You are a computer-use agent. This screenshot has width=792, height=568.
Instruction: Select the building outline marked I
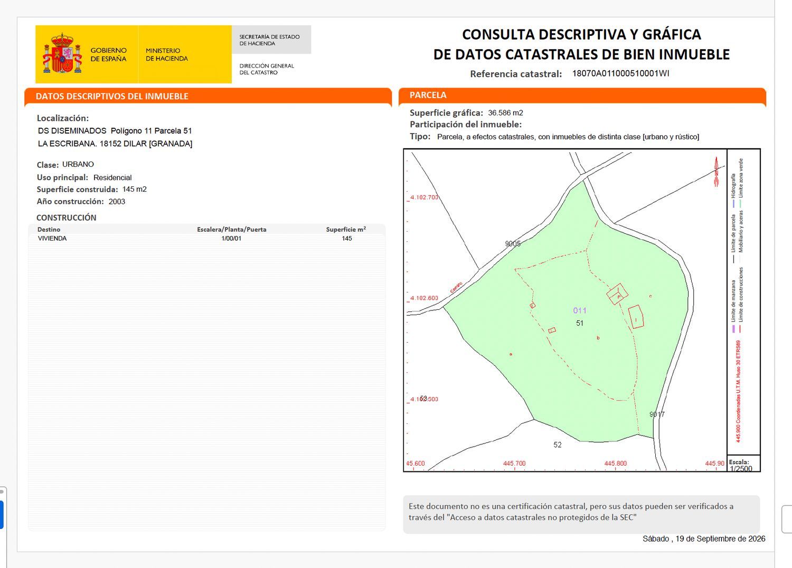[636, 317]
